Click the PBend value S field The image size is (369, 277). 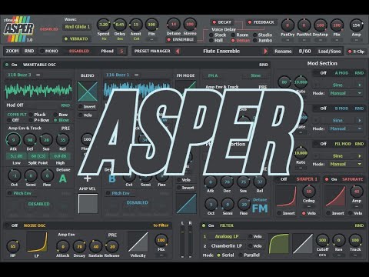(x=121, y=52)
